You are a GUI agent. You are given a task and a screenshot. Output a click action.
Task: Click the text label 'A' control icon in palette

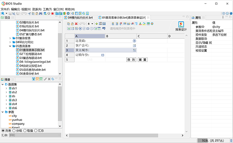69,28
